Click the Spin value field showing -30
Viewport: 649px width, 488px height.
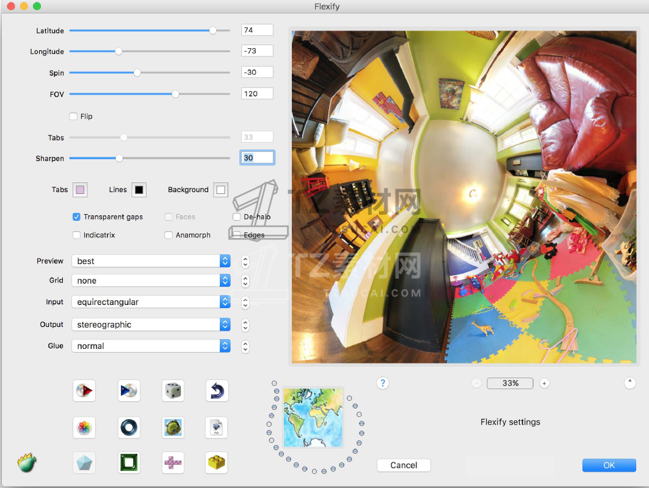point(257,72)
